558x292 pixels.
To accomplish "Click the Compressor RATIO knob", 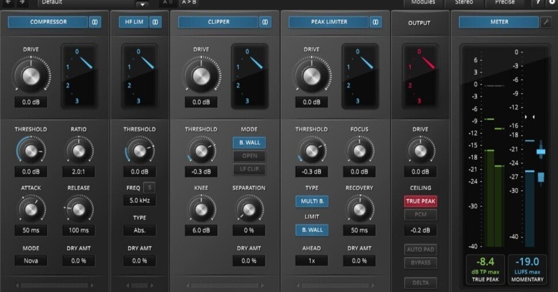I will tap(79, 151).
